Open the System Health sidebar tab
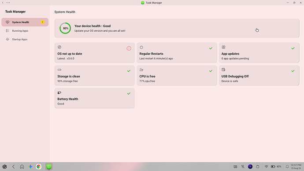The height and width of the screenshot is (171, 304). pyautogui.click(x=25, y=22)
